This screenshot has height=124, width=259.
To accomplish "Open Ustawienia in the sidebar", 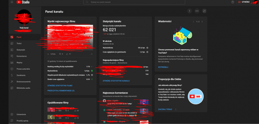I will tap(25, 114).
